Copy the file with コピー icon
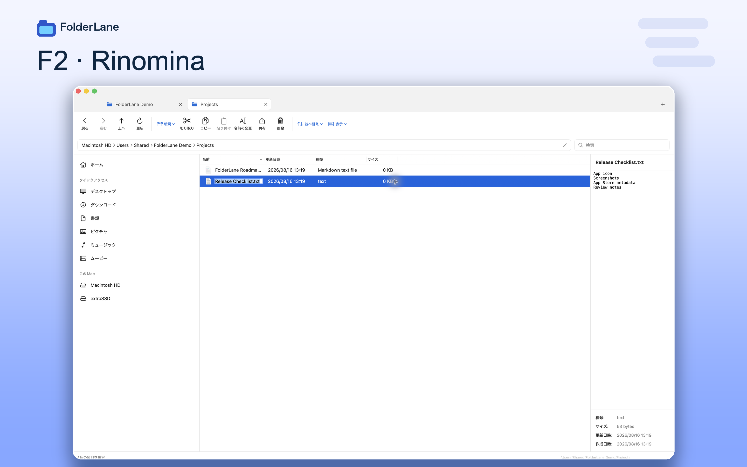The image size is (747, 467). coord(205,123)
